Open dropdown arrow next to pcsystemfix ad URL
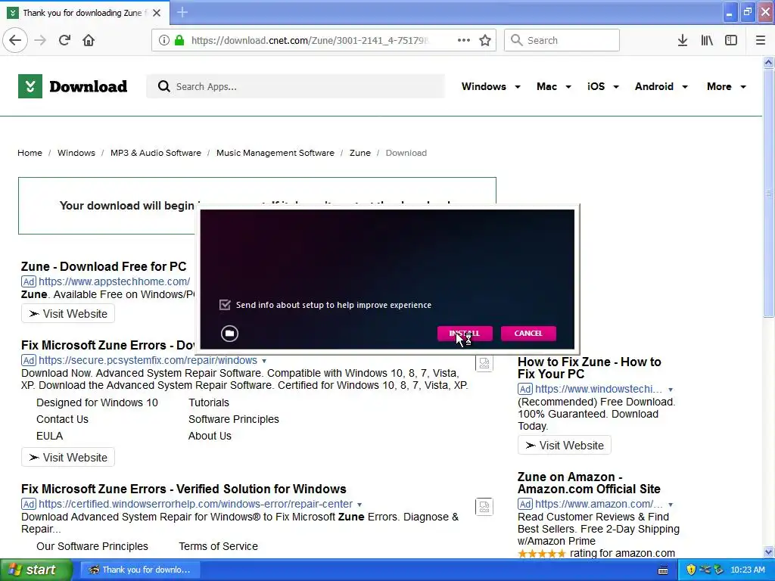The width and height of the screenshot is (775, 581). [264, 361]
